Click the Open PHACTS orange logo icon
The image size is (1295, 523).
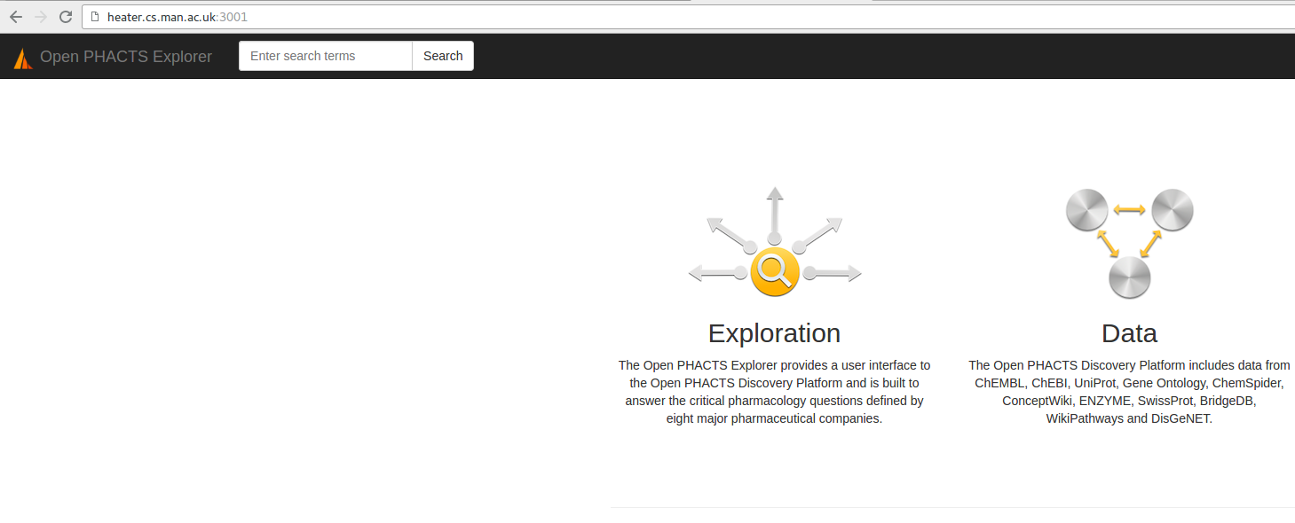tap(23, 59)
